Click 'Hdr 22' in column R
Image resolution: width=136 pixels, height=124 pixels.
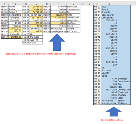pos(97,65)
